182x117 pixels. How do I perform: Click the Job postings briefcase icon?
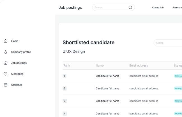6,63
